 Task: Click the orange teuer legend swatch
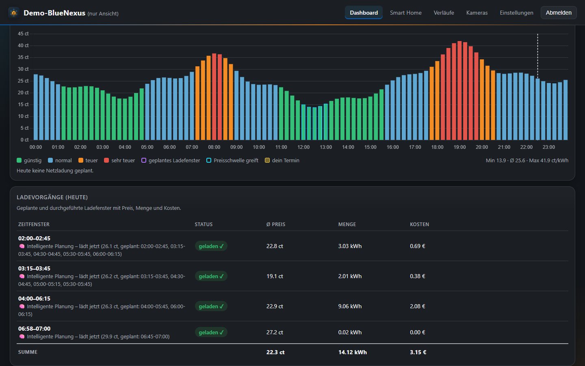pyautogui.click(x=81, y=160)
